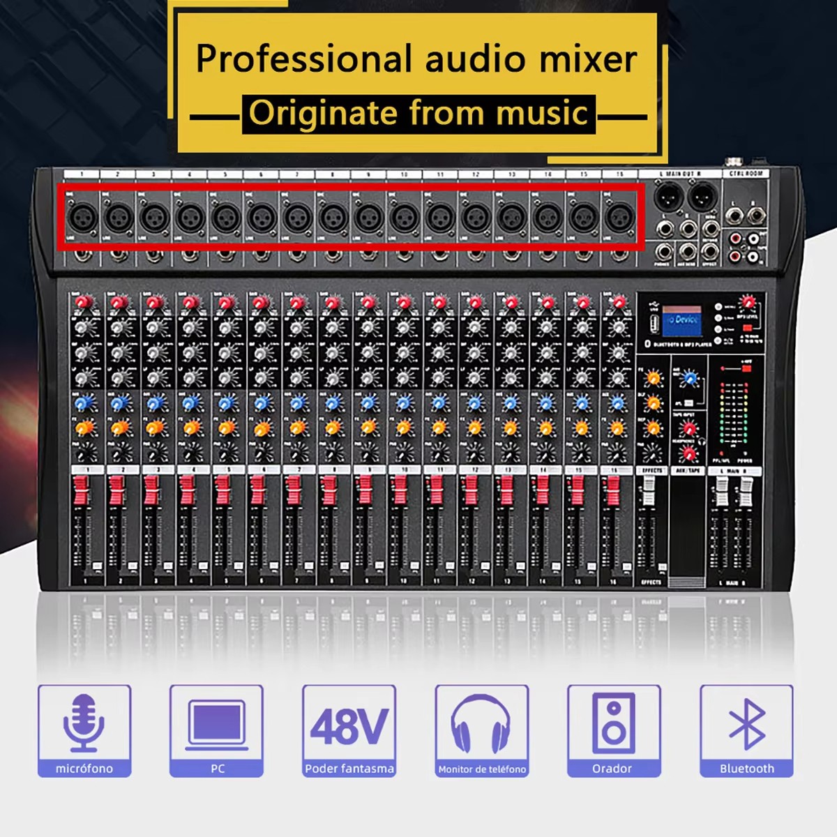Toggle channel 4 PFL button below fader

pos(203,566)
